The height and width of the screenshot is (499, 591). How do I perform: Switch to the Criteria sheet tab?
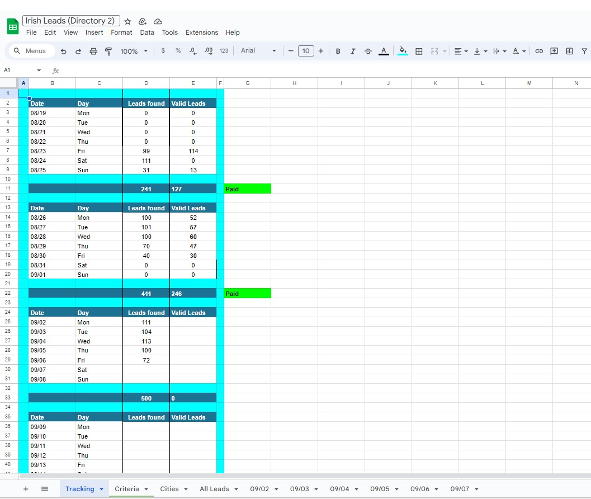(126, 489)
